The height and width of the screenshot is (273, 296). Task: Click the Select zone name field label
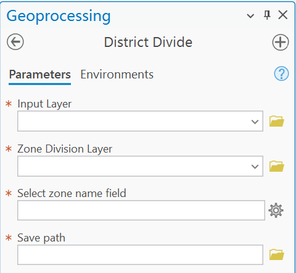[x=72, y=193]
